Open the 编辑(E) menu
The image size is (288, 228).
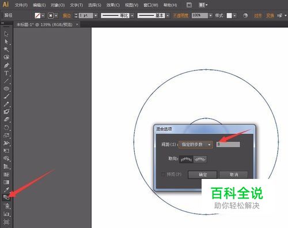pos(39,5)
